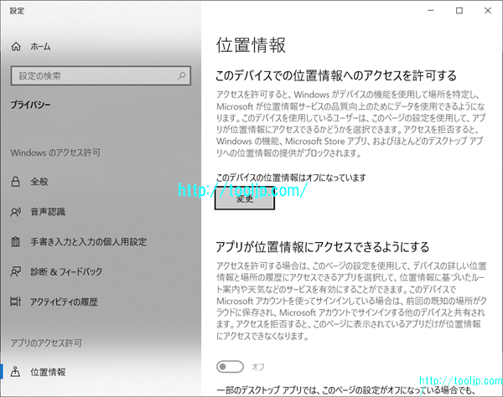This screenshot has width=503, height=397.
Task: Click text このデバイスの位置情報はオフになっています
Action: coord(291,178)
